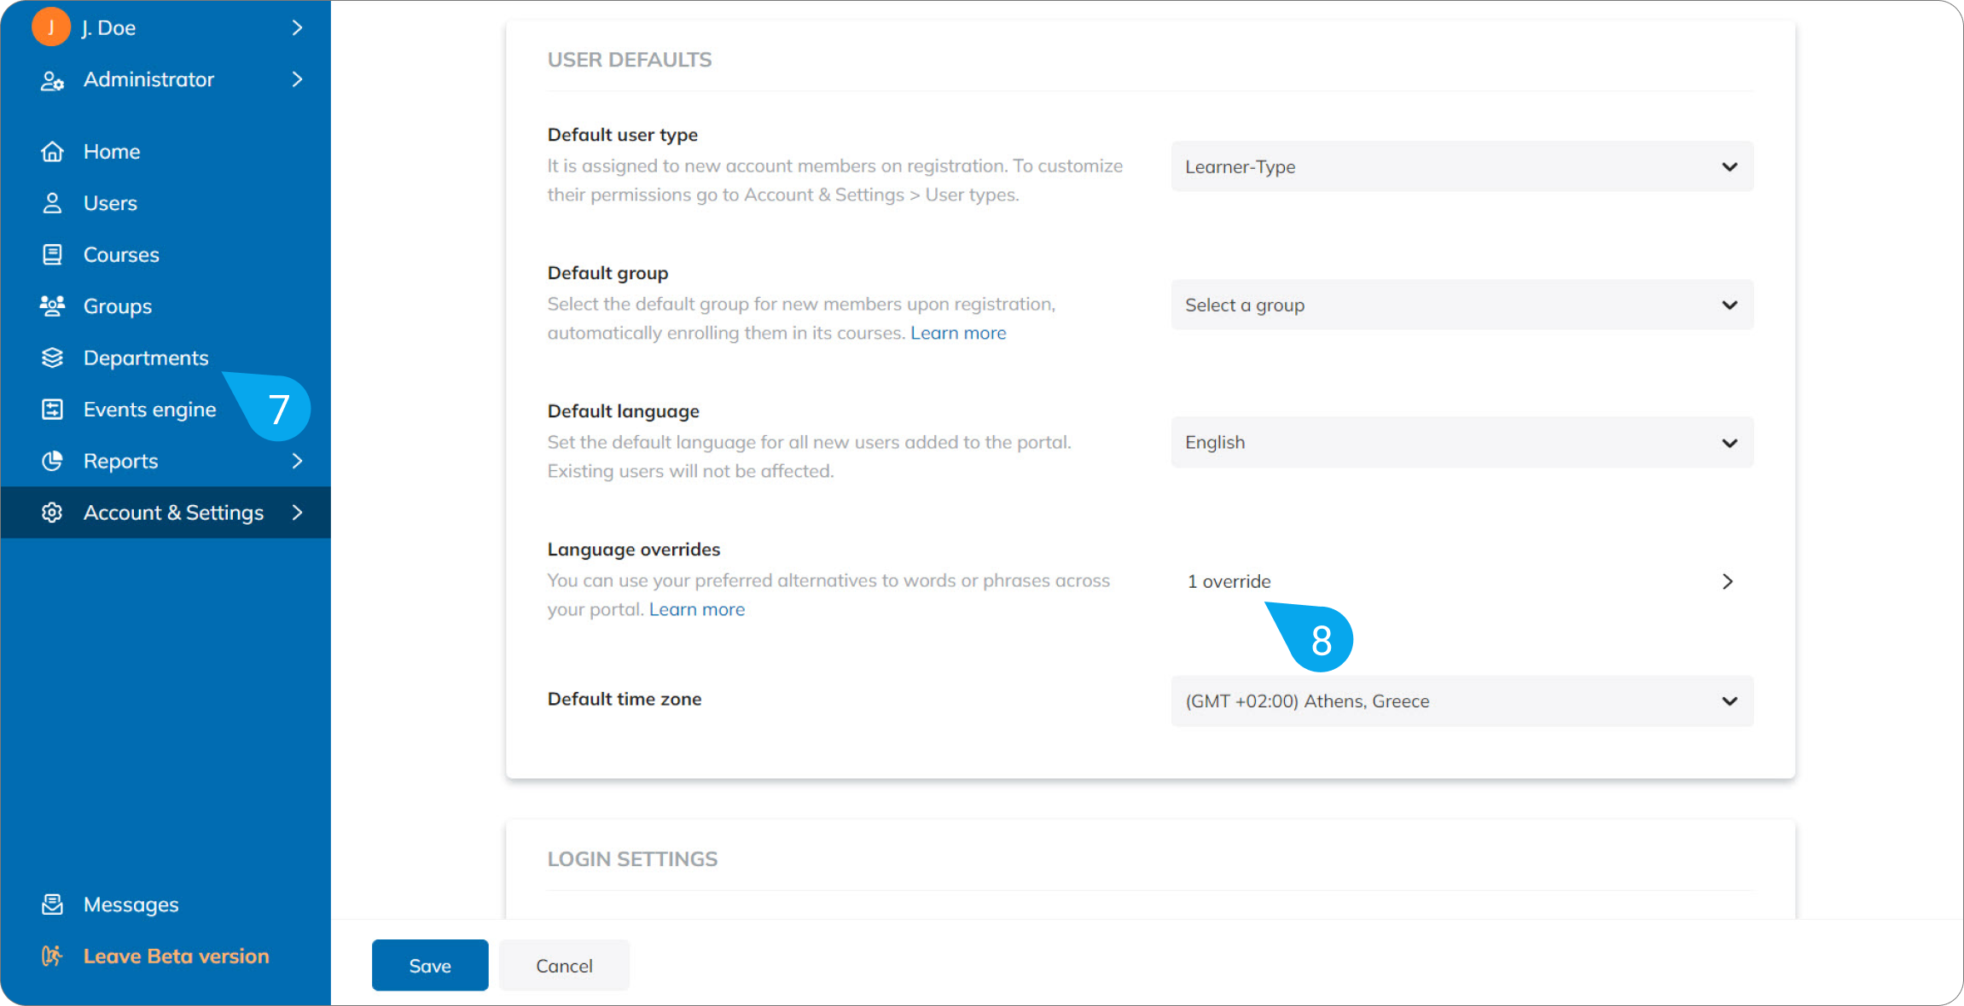
Task: Click the USER DEFAULTS section heading
Action: pyautogui.click(x=630, y=60)
